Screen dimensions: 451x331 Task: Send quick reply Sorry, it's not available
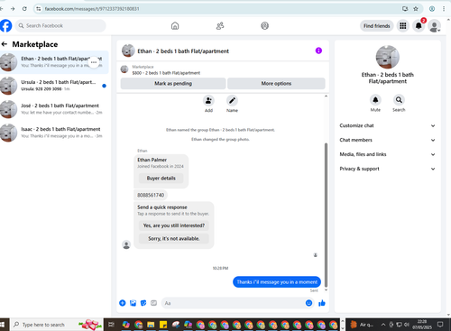coord(174,239)
